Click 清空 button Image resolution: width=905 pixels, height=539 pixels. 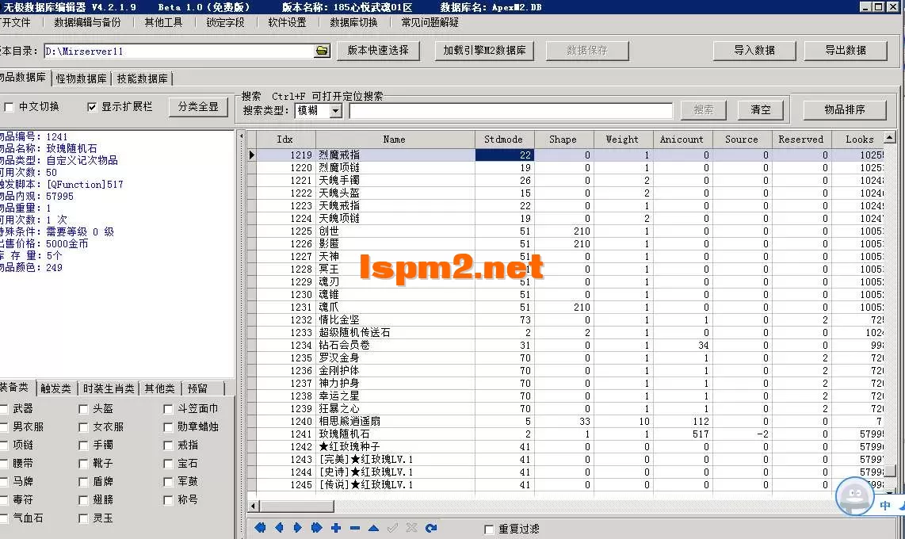click(761, 109)
